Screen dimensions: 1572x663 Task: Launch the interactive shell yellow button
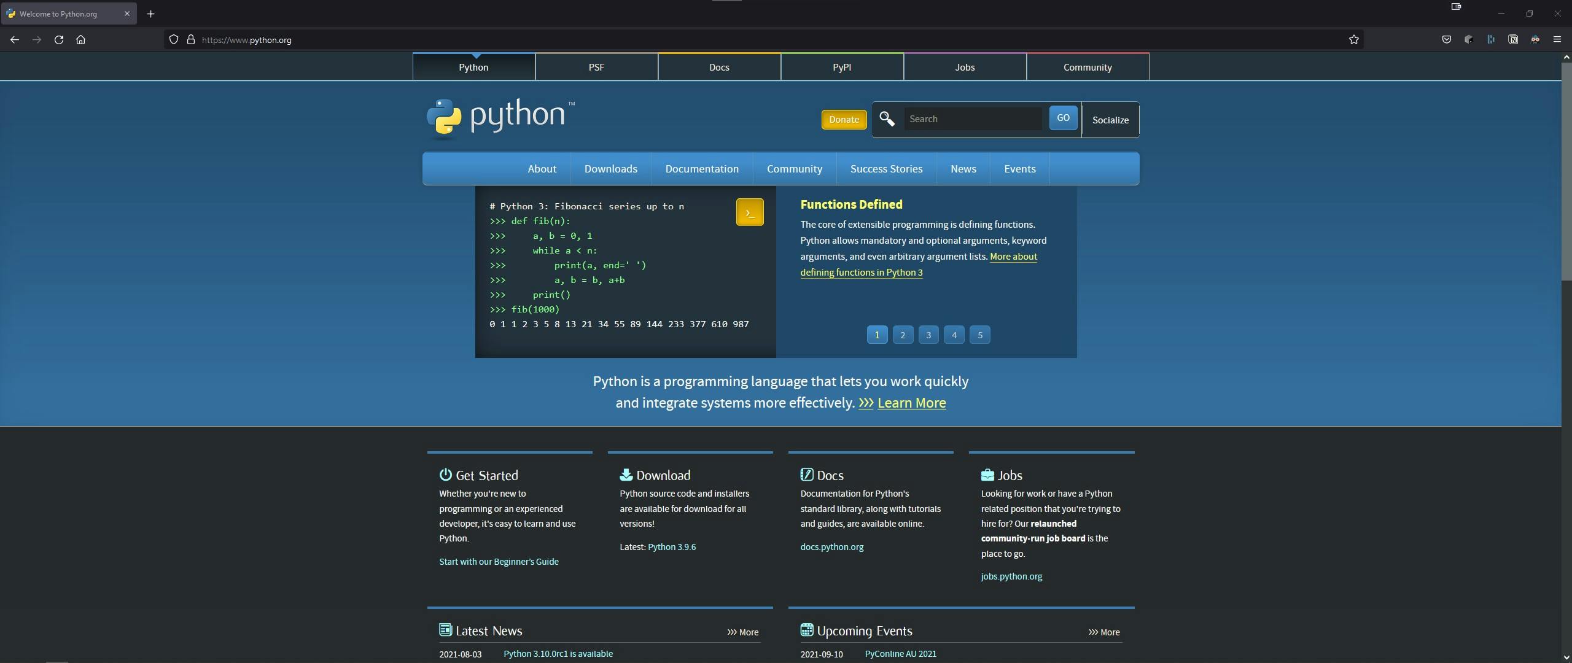[x=750, y=212]
